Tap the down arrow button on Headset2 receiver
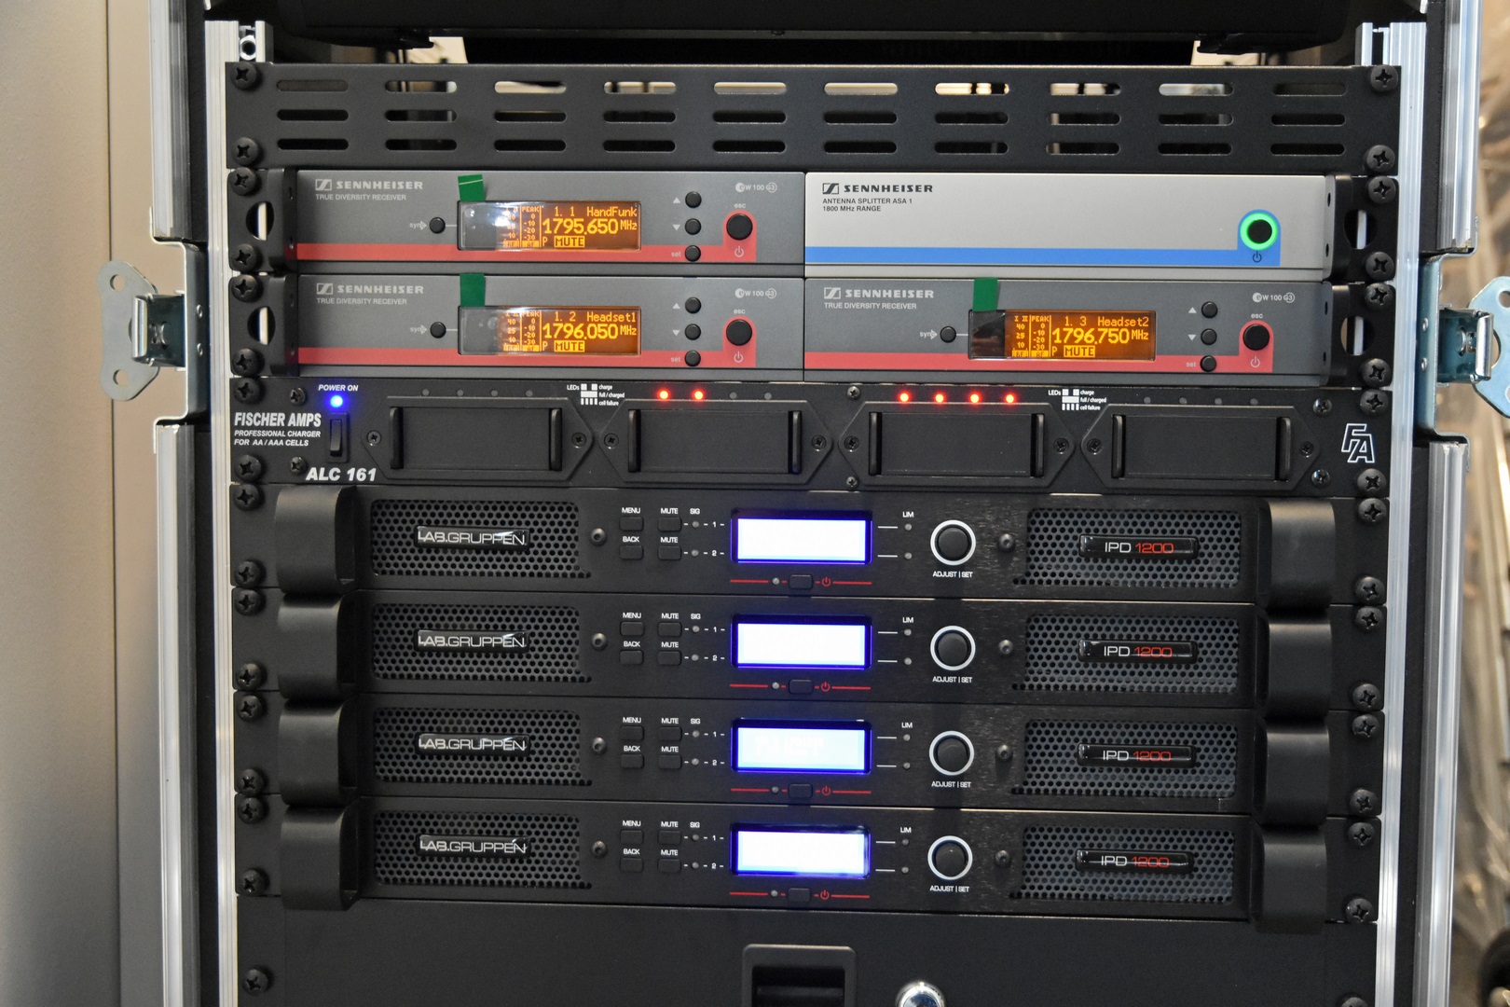Image resolution: width=1510 pixels, height=1007 pixels. pyautogui.click(x=1209, y=337)
